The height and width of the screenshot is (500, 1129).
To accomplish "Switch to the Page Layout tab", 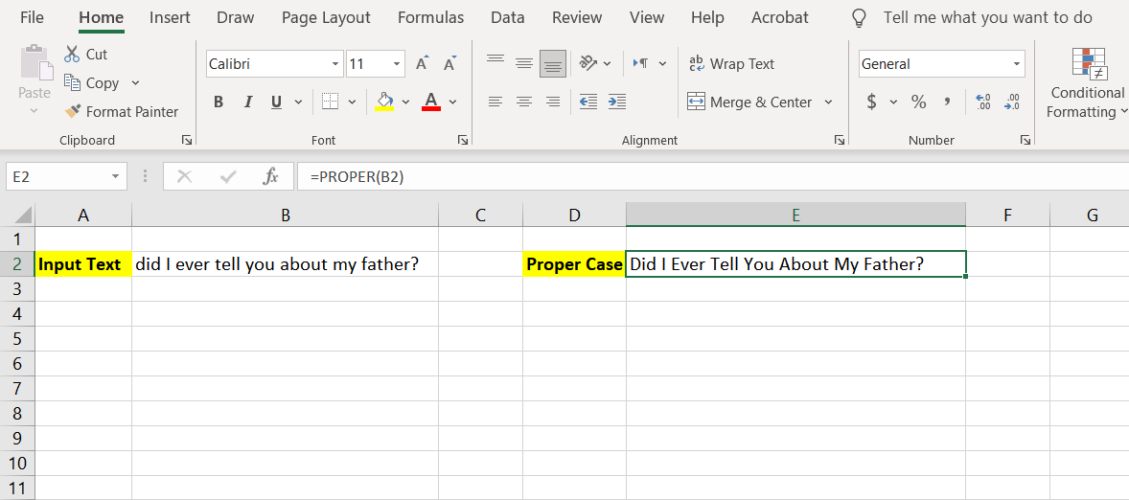I will click(x=326, y=17).
